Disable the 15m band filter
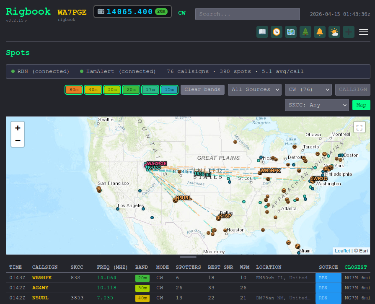This screenshot has width=375, height=304. click(x=169, y=89)
